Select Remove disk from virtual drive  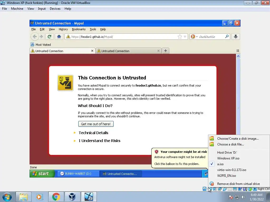tap(239, 184)
